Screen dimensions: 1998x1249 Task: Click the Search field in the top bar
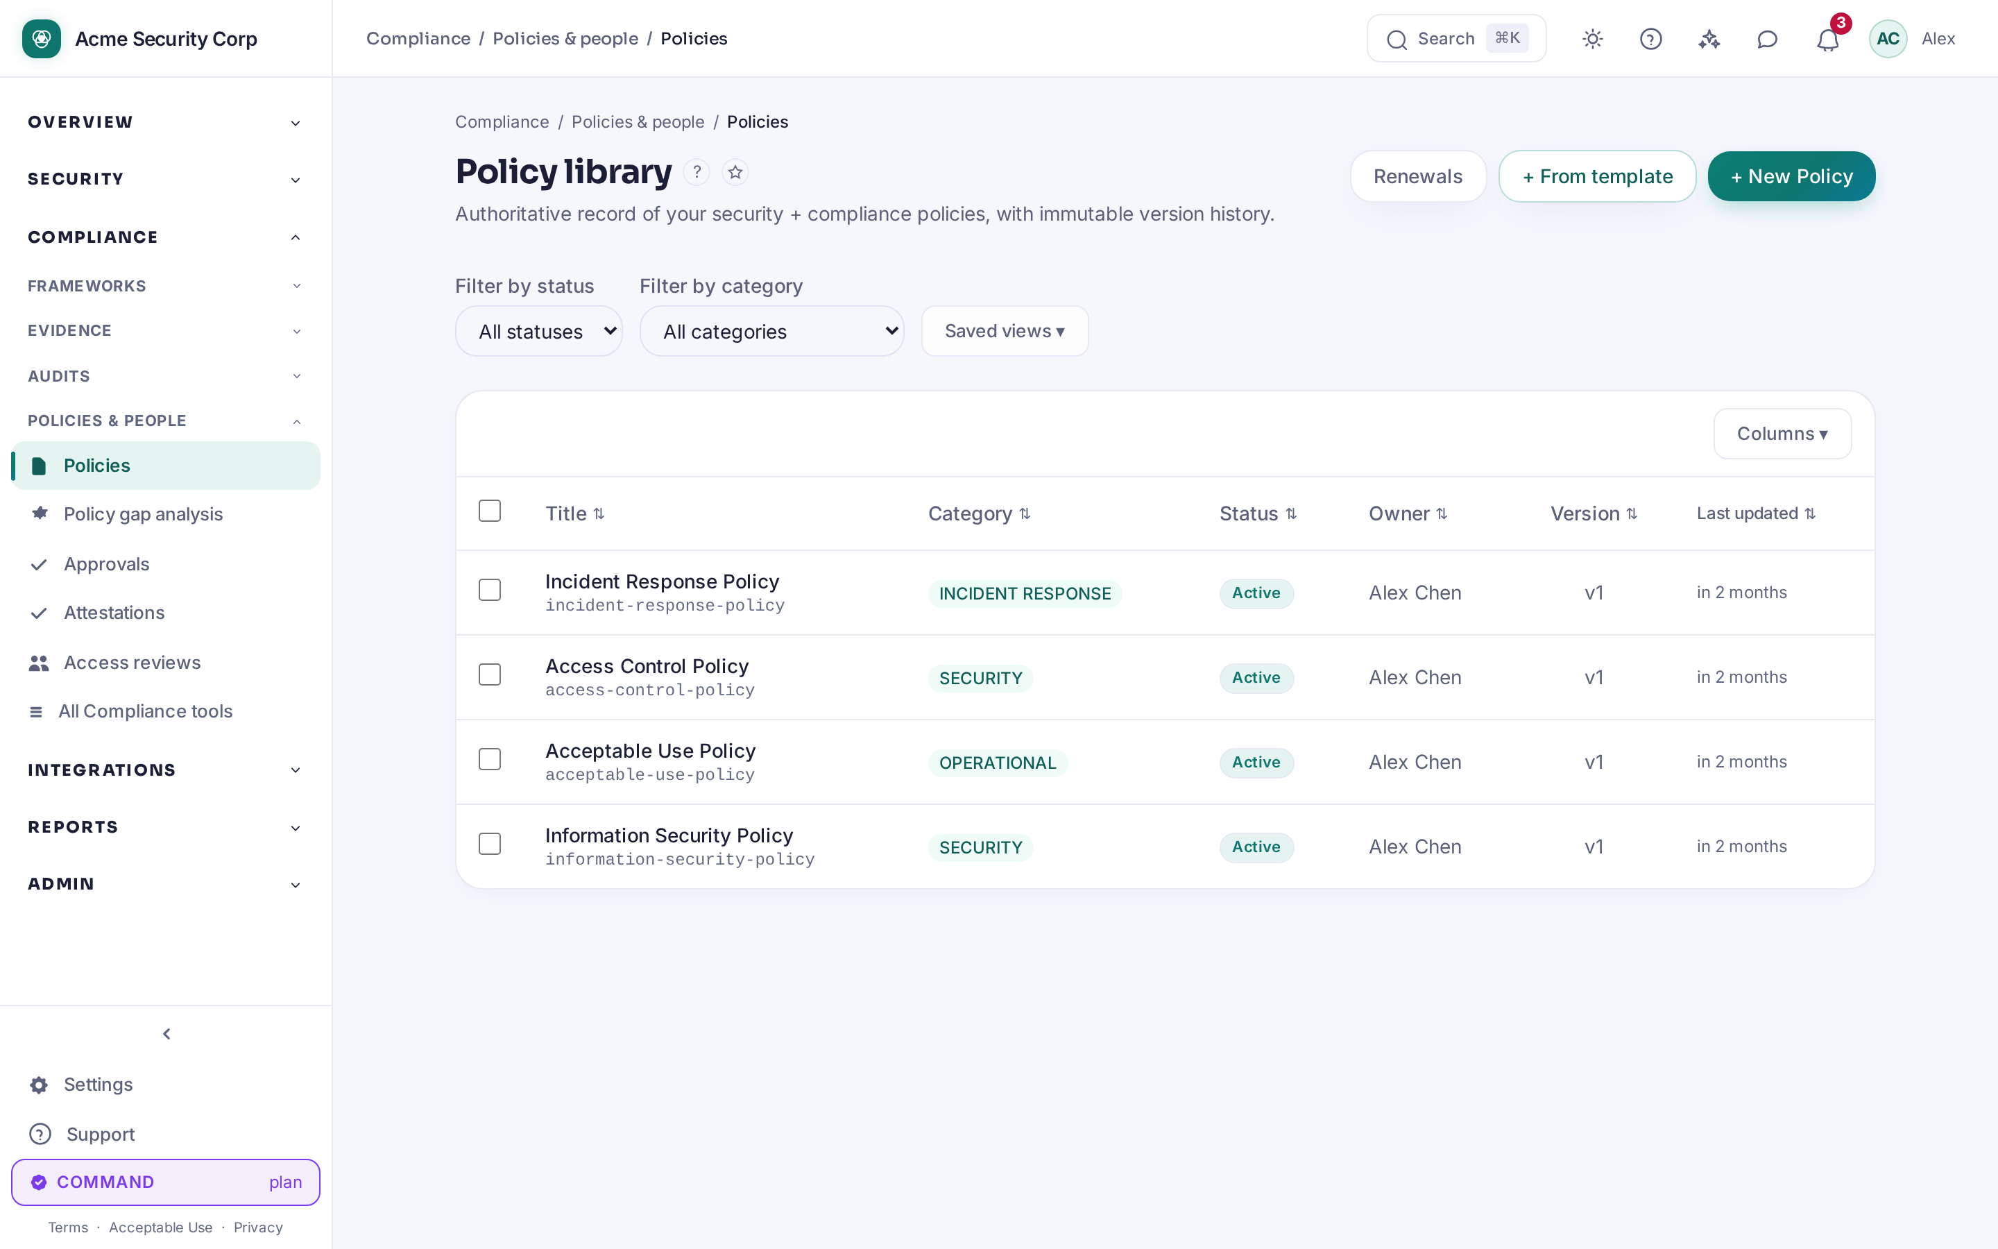(x=1455, y=39)
